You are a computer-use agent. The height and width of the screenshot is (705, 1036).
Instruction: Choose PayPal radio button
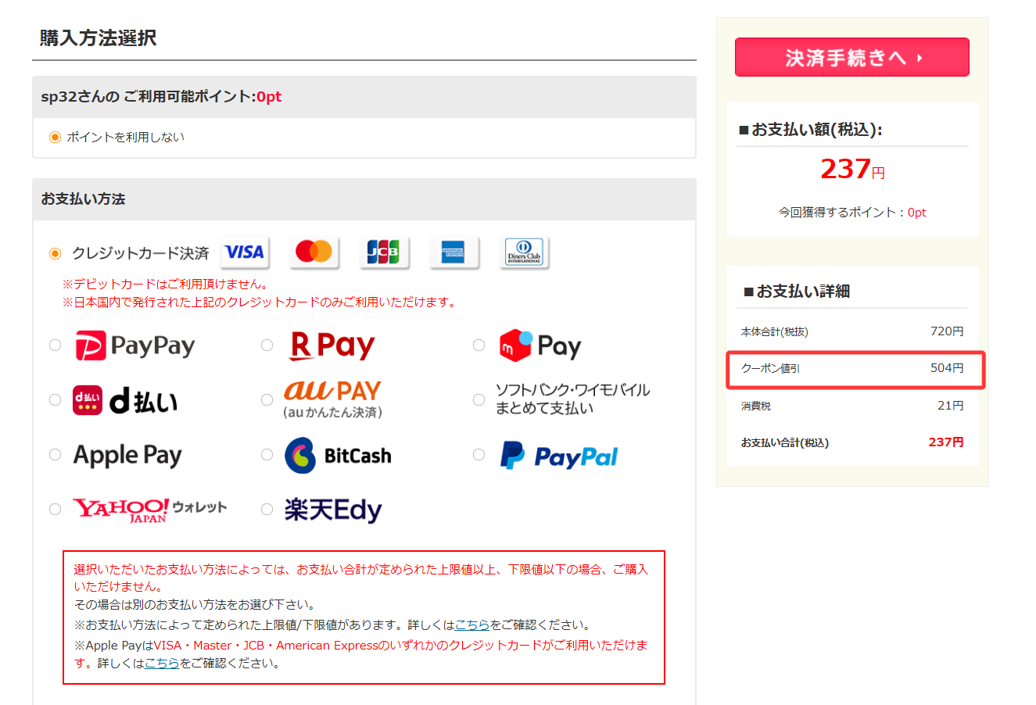click(479, 455)
